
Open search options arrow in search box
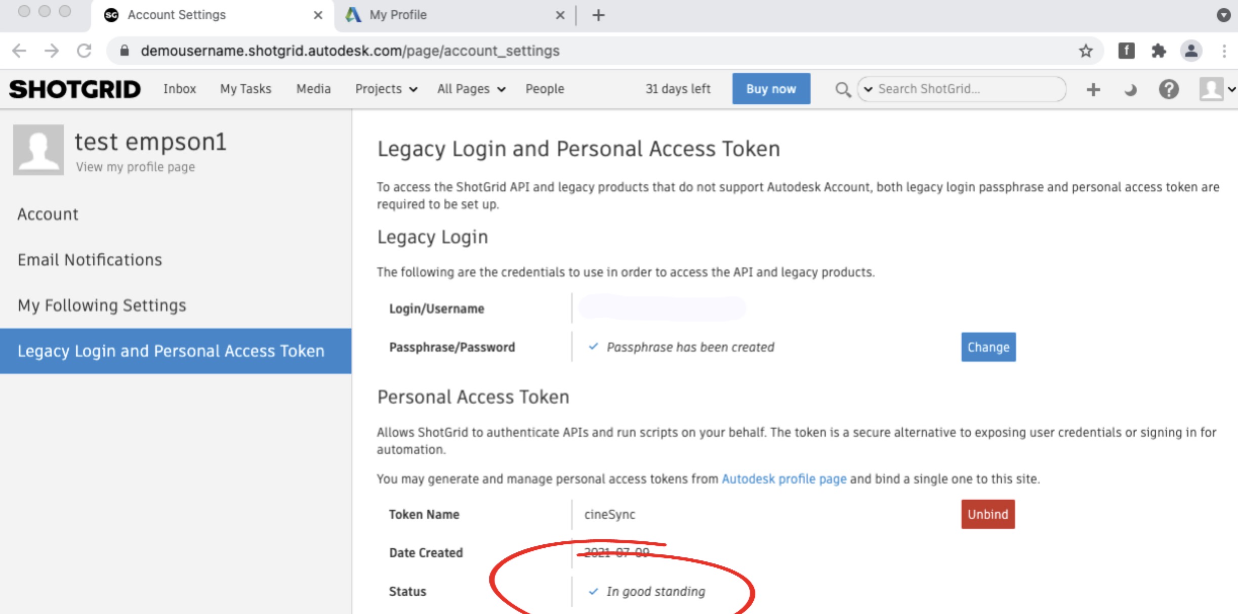[x=868, y=90]
